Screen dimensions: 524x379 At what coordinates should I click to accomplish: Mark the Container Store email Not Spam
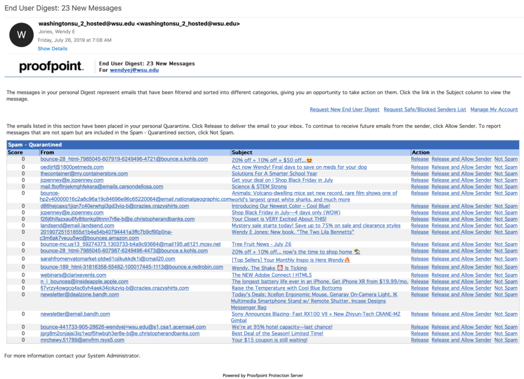(506, 174)
